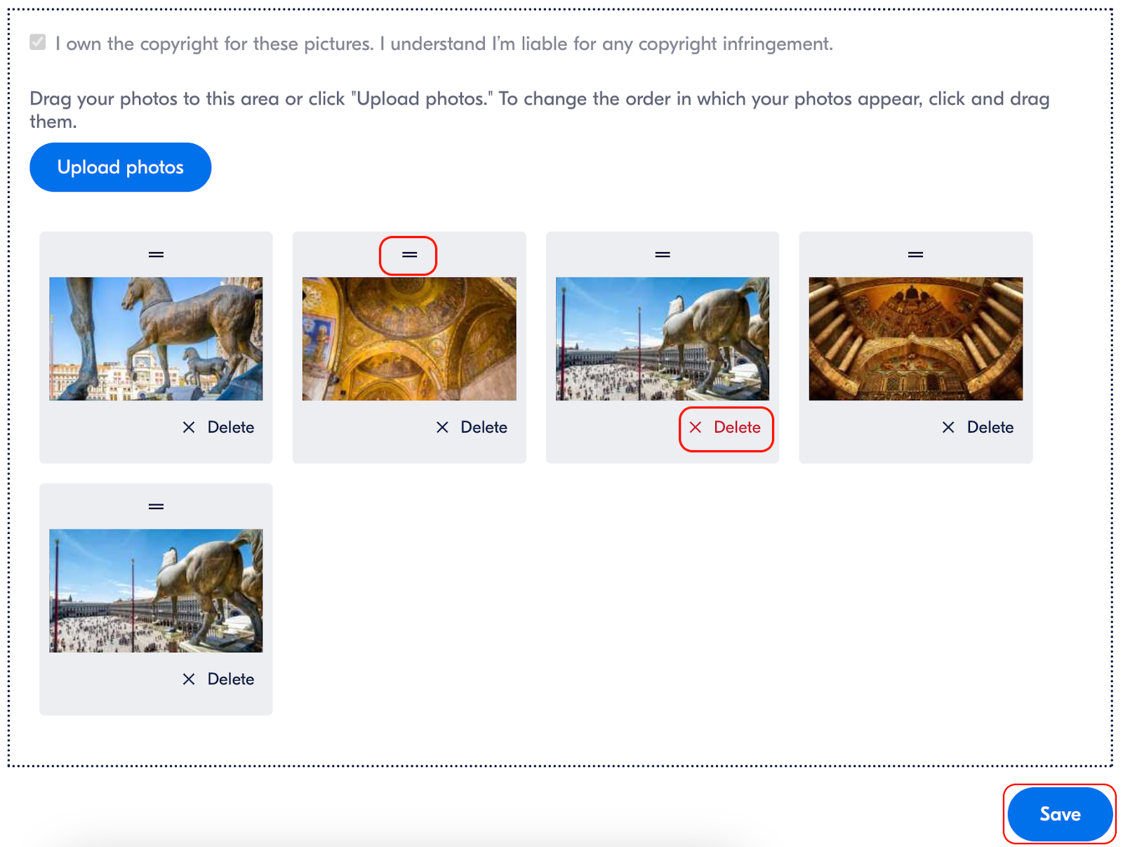
Task: Click X icon under bottom-row photo
Action: coord(189,679)
